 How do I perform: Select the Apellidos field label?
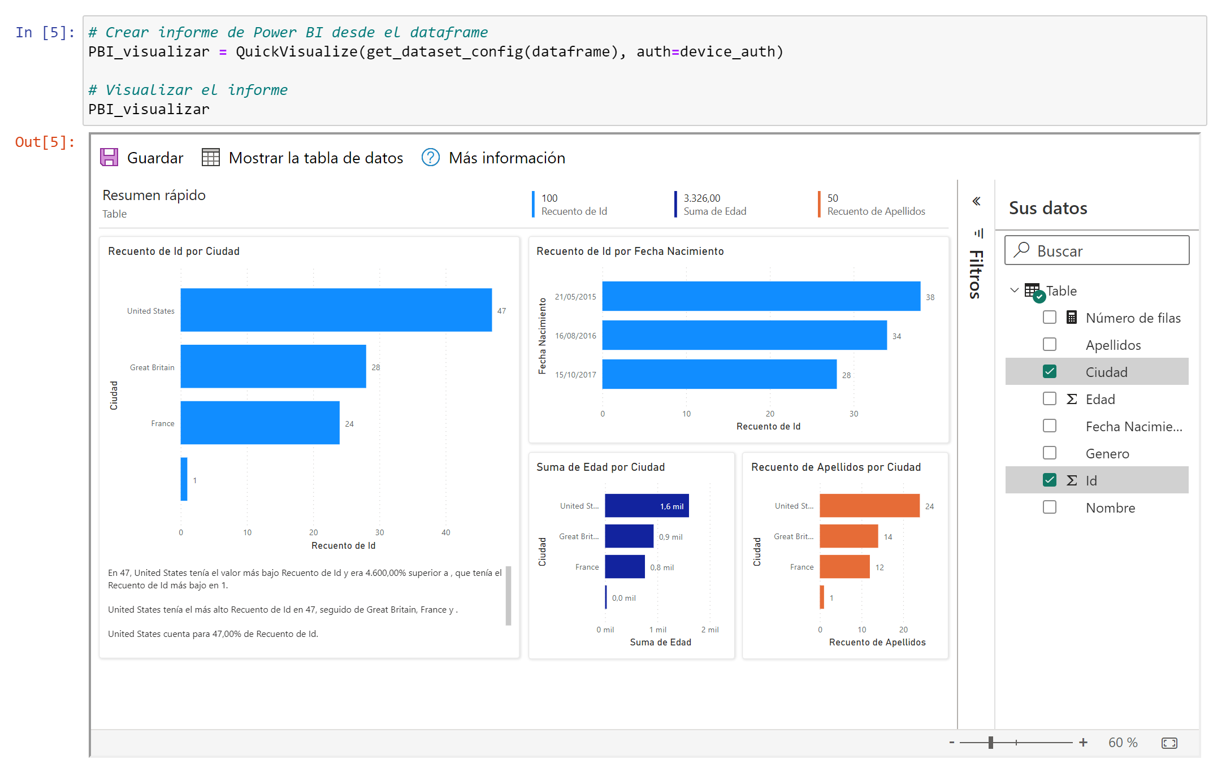[x=1113, y=345]
